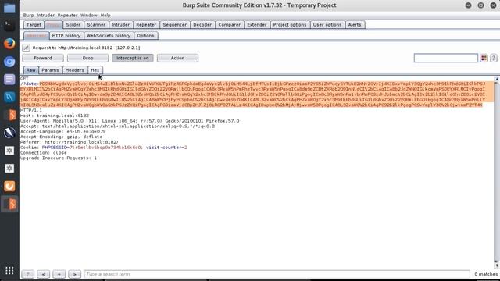Forward the intercepted request
Viewport: 500px width, 281px height.
pyautogui.click(x=43, y=58)
